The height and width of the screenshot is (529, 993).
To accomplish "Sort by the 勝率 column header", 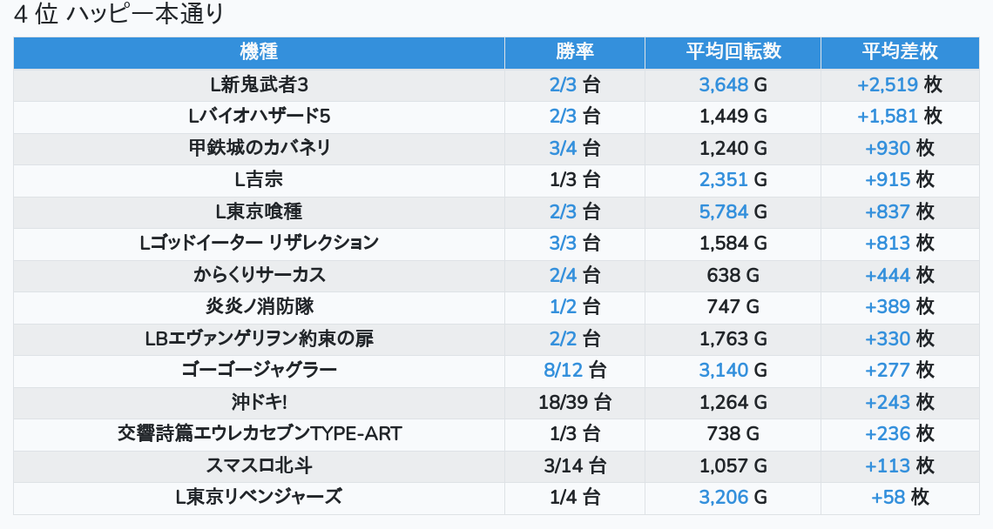I will (575, 52).
